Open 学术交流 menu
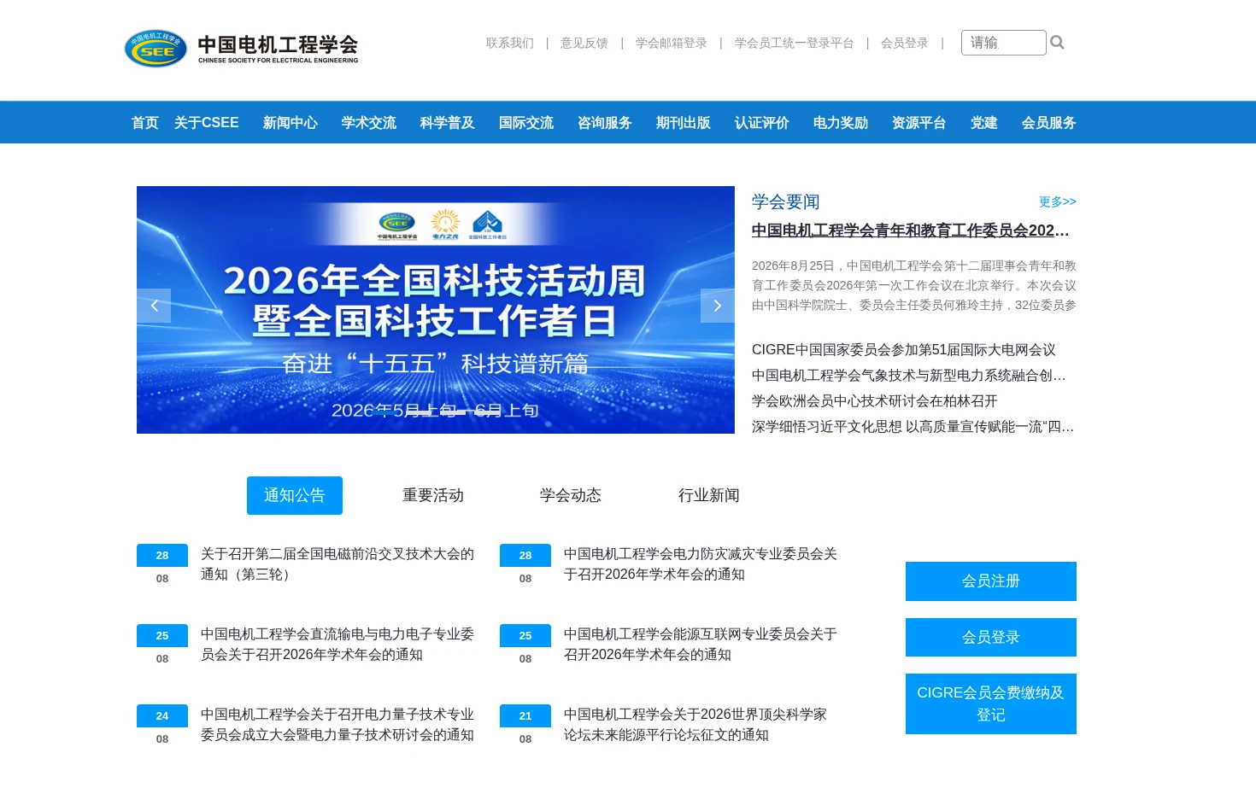Image resolution: width=1256 pixels, height=788 pixels. pyautogui.click(x=369, y=123)
